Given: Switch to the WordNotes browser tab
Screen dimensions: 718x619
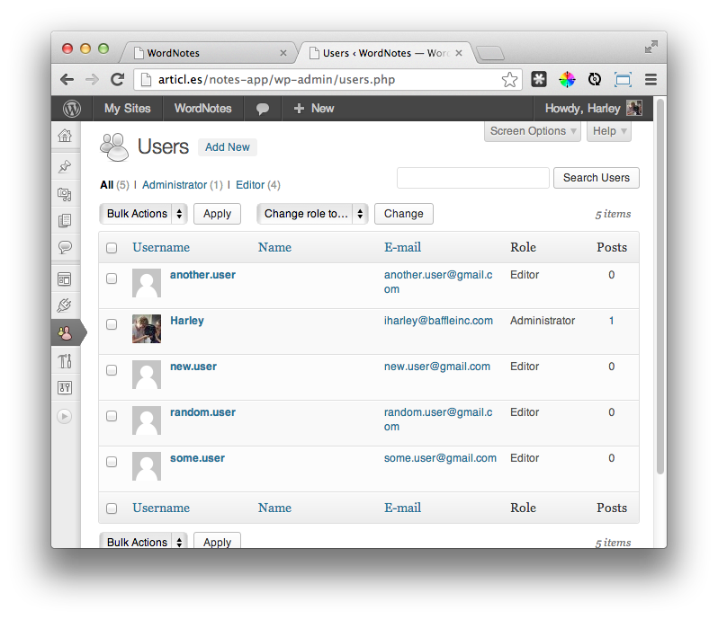Looking at the screenshot, I should click(209, 53).
